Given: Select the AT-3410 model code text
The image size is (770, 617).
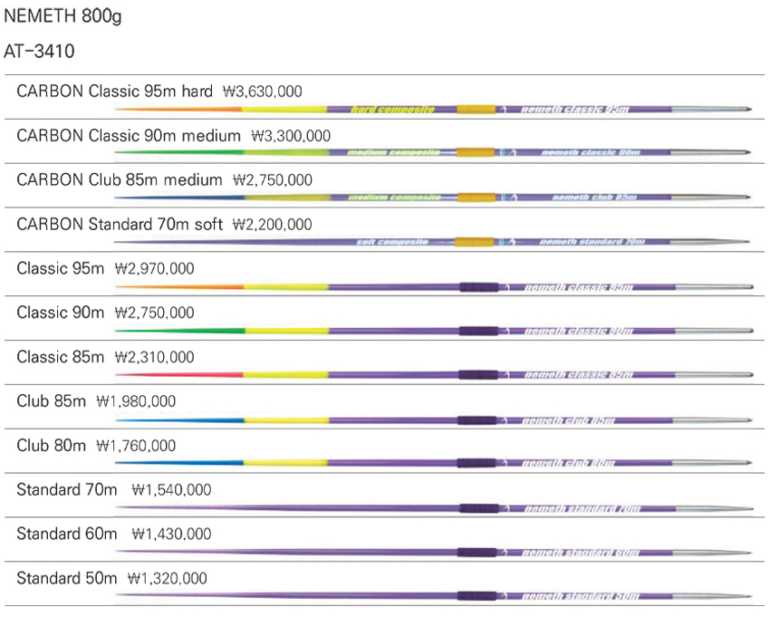Looking at the screenshot, I should 39,51.
